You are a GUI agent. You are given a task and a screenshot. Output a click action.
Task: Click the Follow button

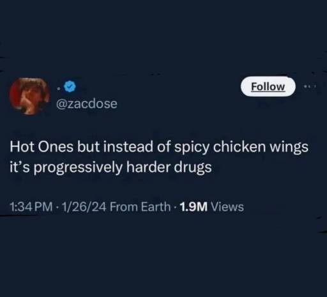(268, 87)
